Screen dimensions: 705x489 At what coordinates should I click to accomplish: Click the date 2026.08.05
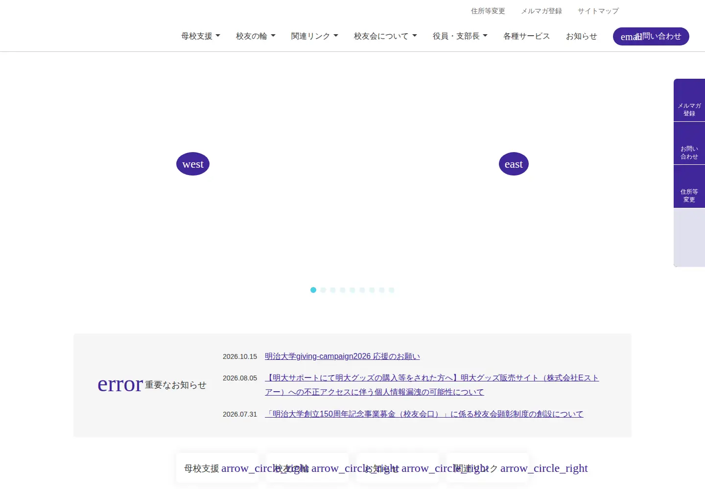point(240,378)
